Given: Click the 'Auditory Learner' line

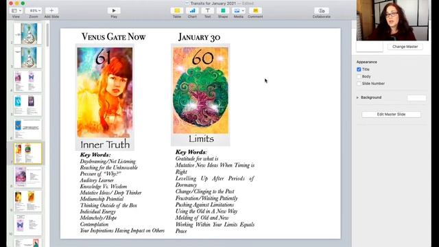Looking at the screenshot, I should click(97, 180).
